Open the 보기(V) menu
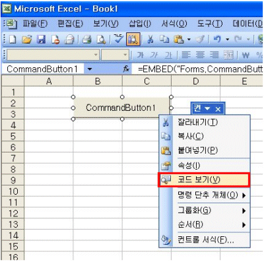Screen dimensions: 264x262 coord(106,24)
